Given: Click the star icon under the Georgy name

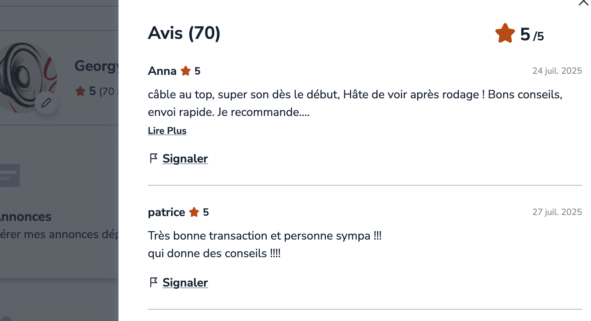Looking at the screenshot, I should 80,91.
